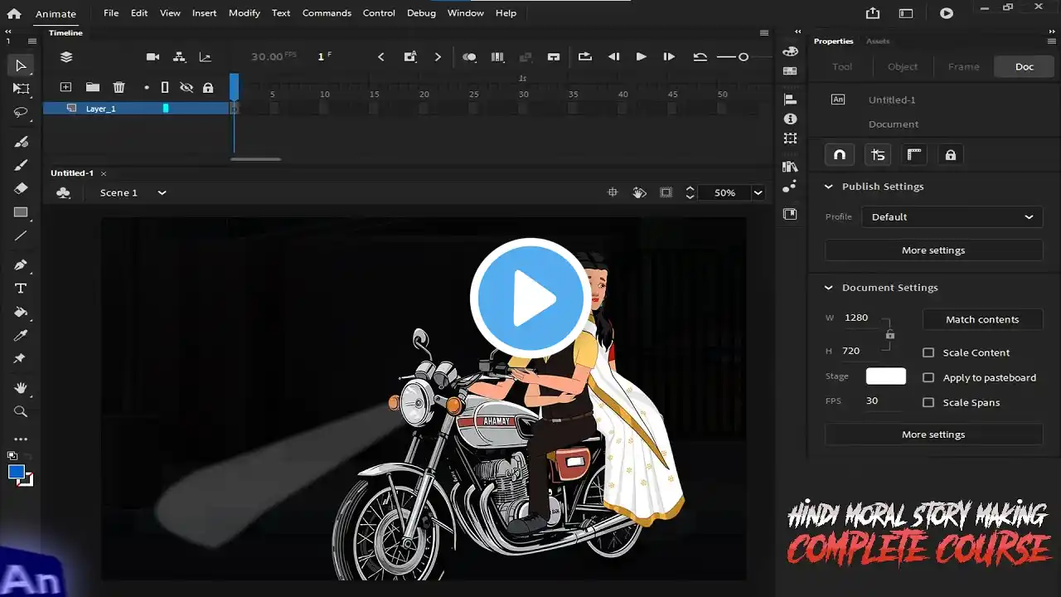Select the Eraser tool in toolbar
Image resolution: width=1061 pixels, height=597 pixels.
coord(21,188)
